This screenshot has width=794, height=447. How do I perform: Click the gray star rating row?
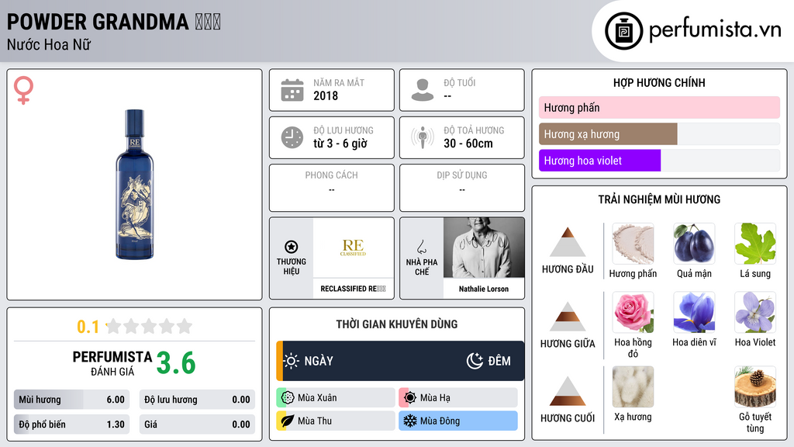coord(149,326)
